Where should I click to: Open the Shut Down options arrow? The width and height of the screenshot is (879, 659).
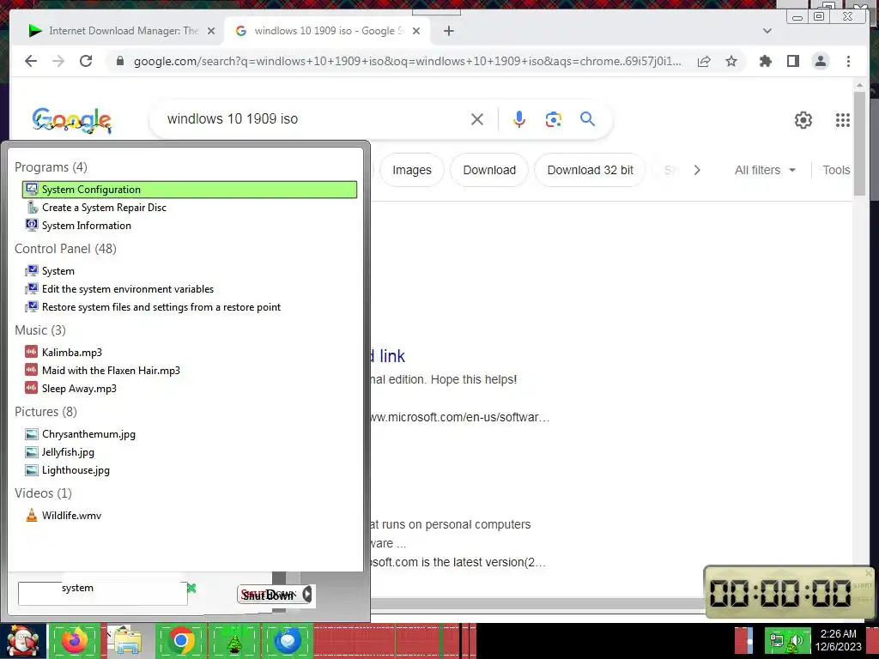tap(308, 595)
